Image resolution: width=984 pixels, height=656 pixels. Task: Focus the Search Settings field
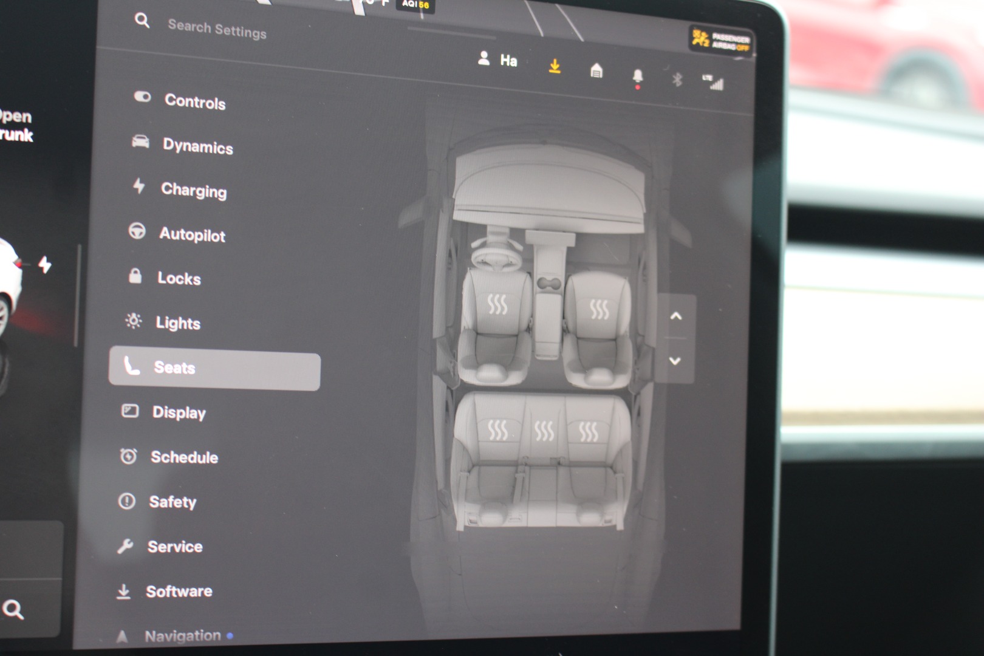pos(217,29)
